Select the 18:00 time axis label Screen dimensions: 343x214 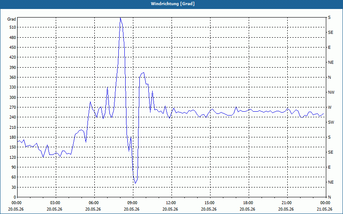249,203
